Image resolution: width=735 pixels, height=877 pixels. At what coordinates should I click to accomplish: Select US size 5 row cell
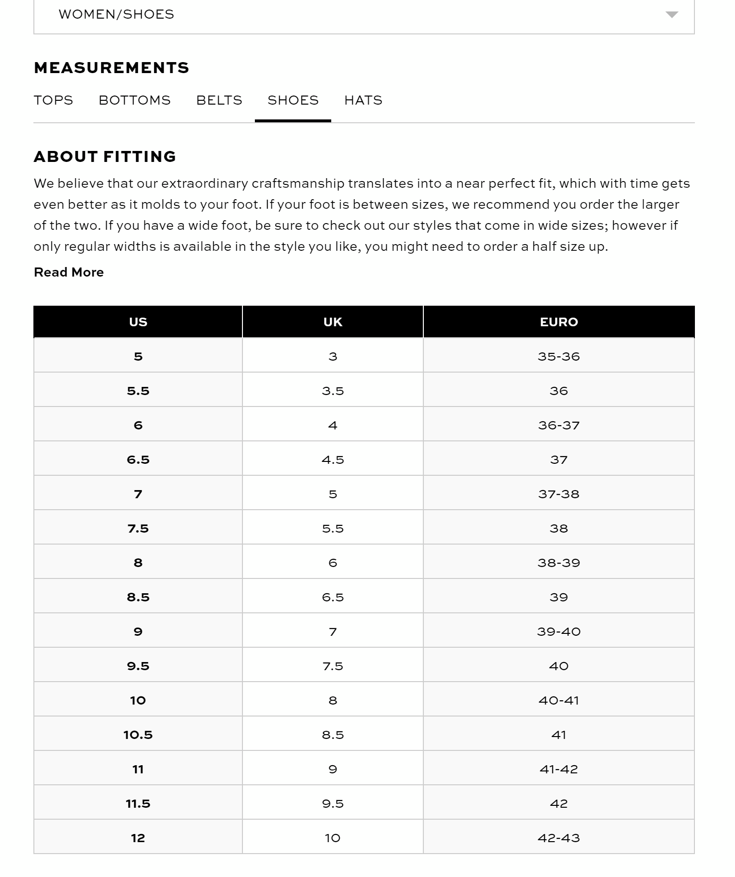coord(138,356)
